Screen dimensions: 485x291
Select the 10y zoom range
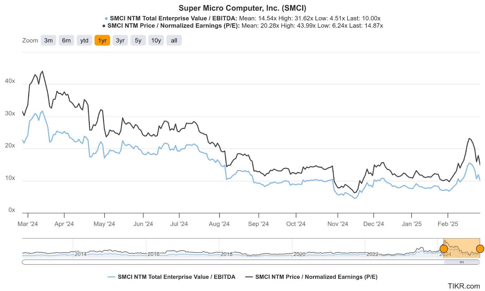(156, 40)
